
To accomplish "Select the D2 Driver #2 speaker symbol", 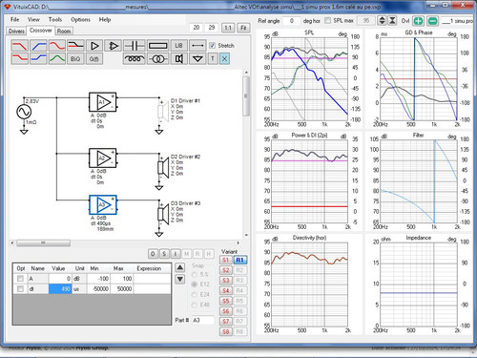I will pos(163,167).
